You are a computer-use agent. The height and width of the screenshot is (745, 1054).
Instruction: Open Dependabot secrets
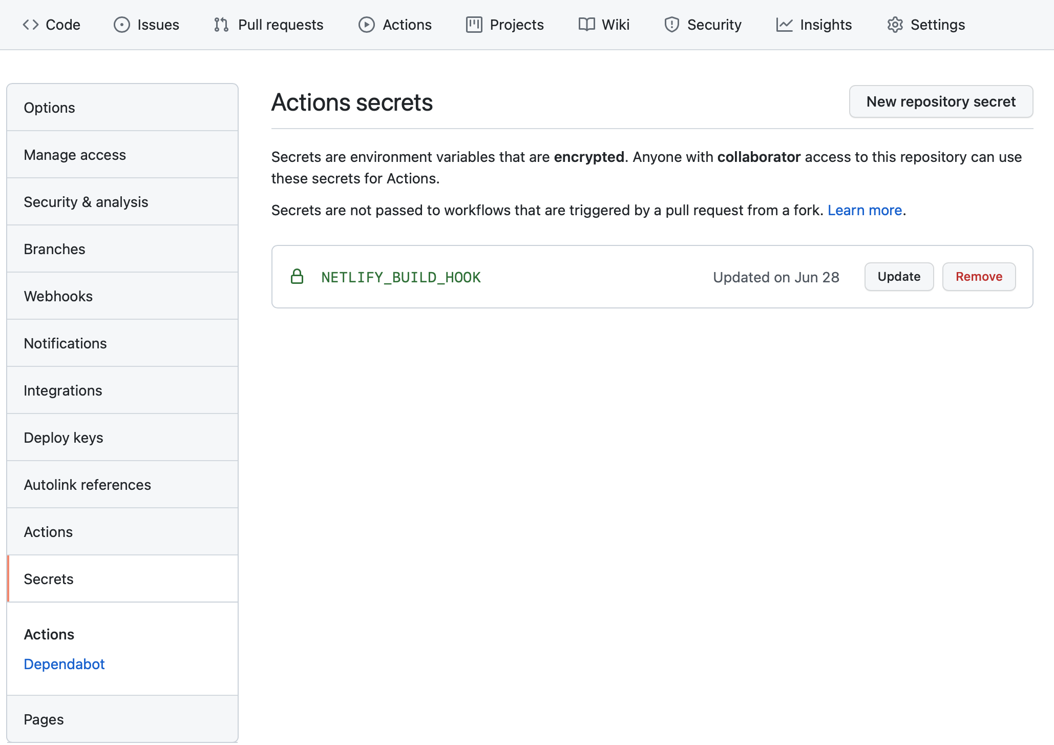pos(64,664)
